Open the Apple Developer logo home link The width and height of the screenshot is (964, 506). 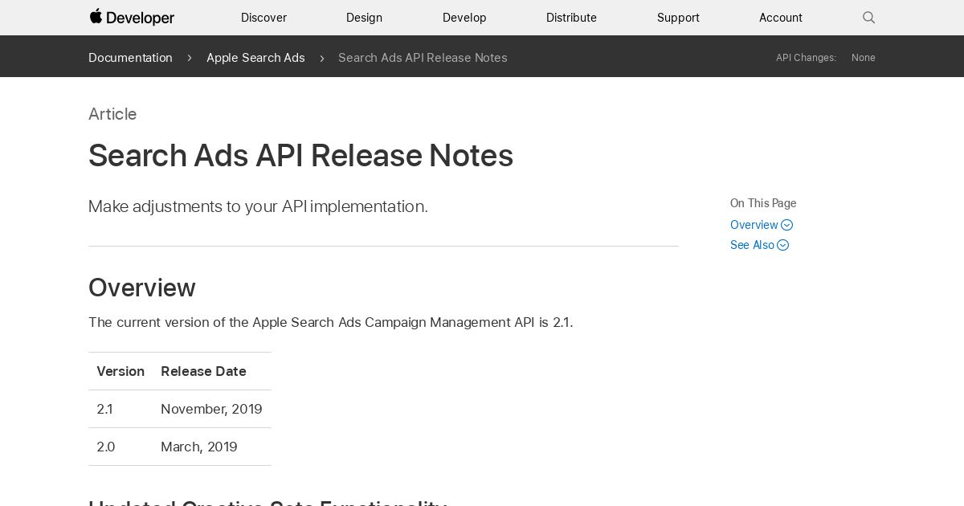coord(132,17)
